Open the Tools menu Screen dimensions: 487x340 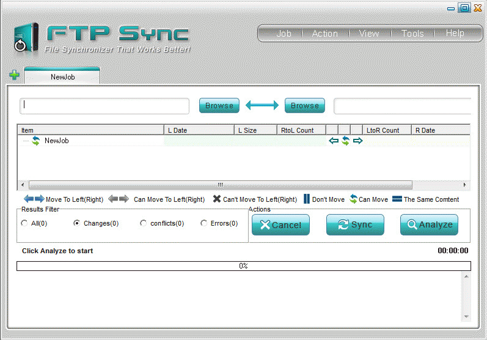point(412,33)
